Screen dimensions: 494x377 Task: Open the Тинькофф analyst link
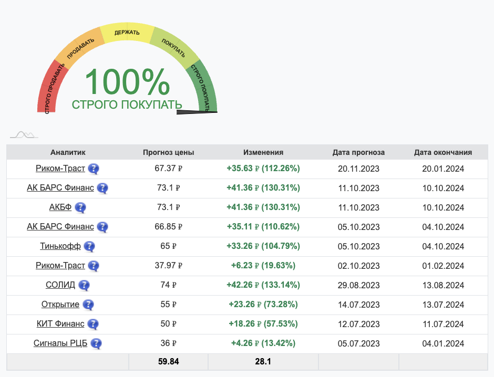[x=60, y=246]
